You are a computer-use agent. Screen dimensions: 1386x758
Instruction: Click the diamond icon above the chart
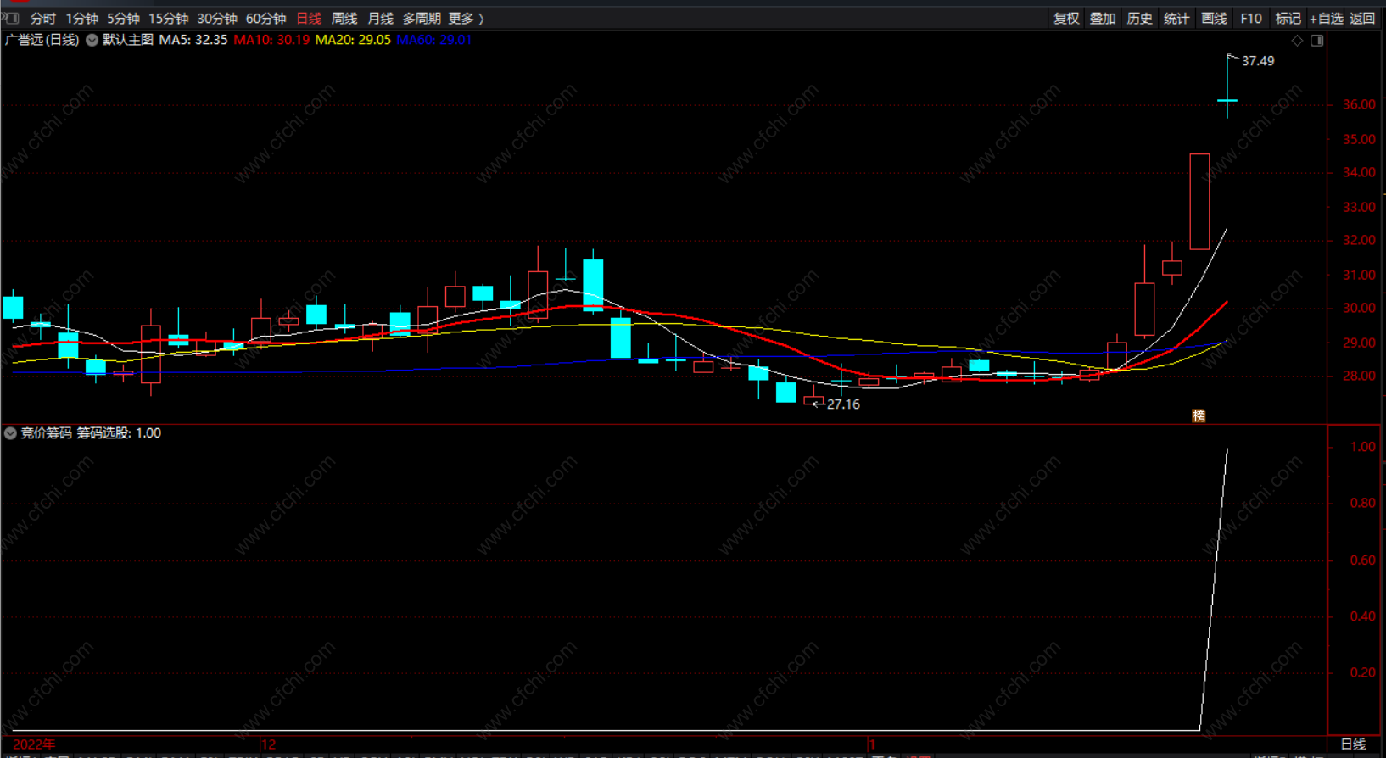(1297, 41)
